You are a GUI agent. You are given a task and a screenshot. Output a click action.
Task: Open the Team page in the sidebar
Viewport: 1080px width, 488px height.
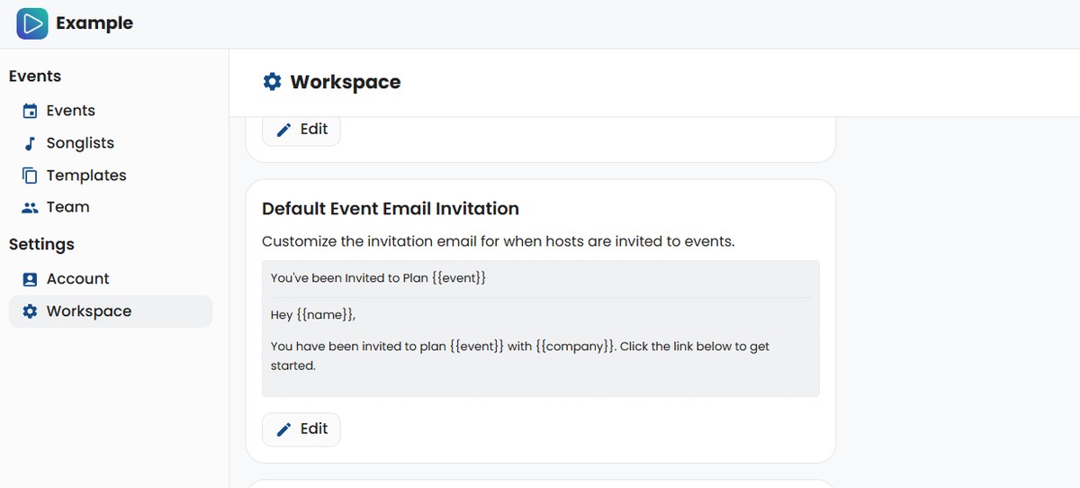pos(111,207)
